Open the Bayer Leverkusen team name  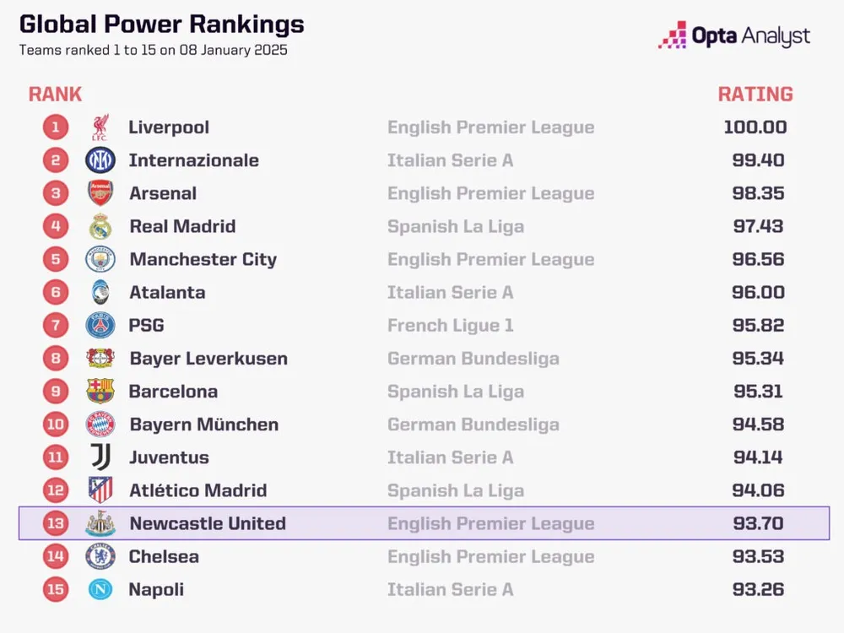click(x=208, y=359)
